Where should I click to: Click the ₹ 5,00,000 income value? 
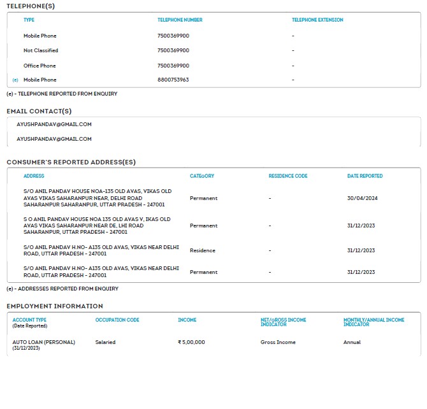[191, 342]
